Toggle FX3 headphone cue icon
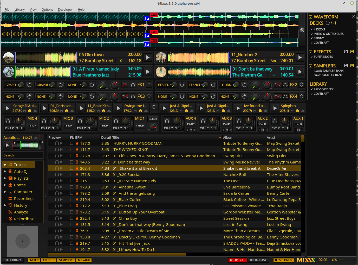This screenshot has height=265, width=358. [133, 97]
